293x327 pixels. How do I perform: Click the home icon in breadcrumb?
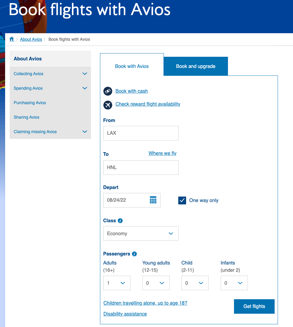12,39
